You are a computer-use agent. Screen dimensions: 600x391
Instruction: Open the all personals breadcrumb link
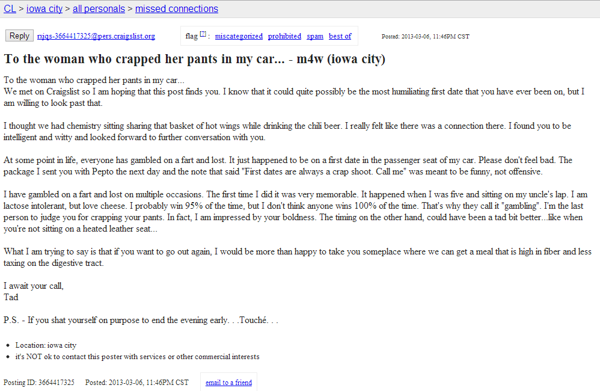tap(99, 9)
